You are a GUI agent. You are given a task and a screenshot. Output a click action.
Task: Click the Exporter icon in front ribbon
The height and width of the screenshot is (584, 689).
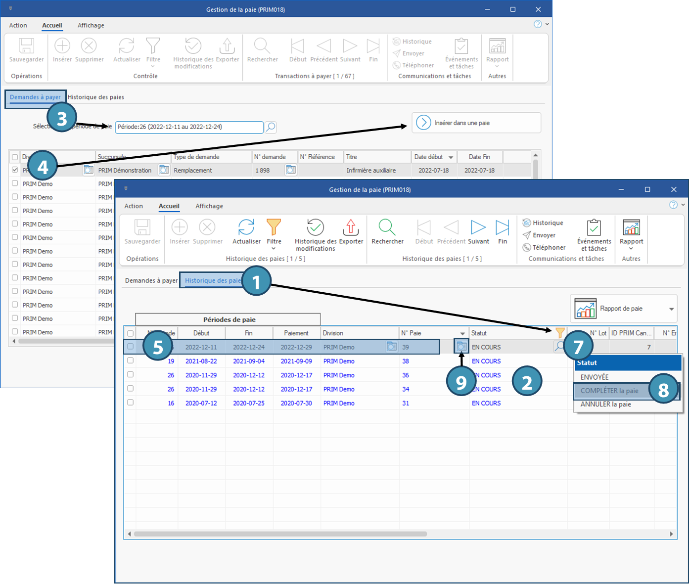pos(351,227)
